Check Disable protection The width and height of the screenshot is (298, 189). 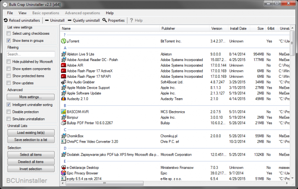(8, 112)
